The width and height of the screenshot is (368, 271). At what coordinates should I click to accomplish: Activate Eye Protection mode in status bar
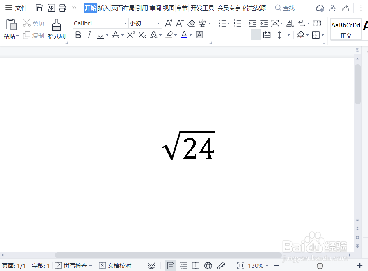(151, 266)
